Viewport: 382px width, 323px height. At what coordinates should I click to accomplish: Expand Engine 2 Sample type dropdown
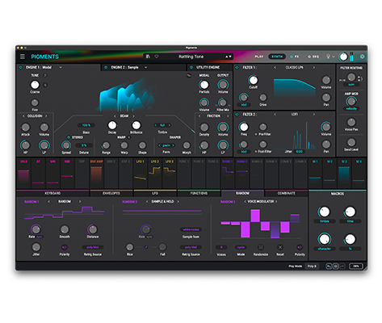145,67
